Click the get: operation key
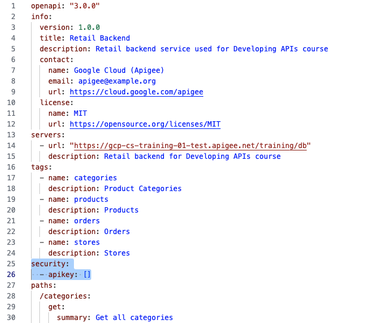The width and height of the screenshot is (381, 323). point(57,307)
